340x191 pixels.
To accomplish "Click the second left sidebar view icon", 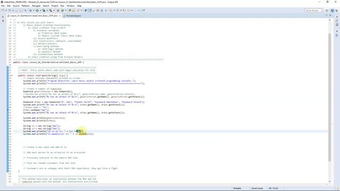I will (3, 21).
